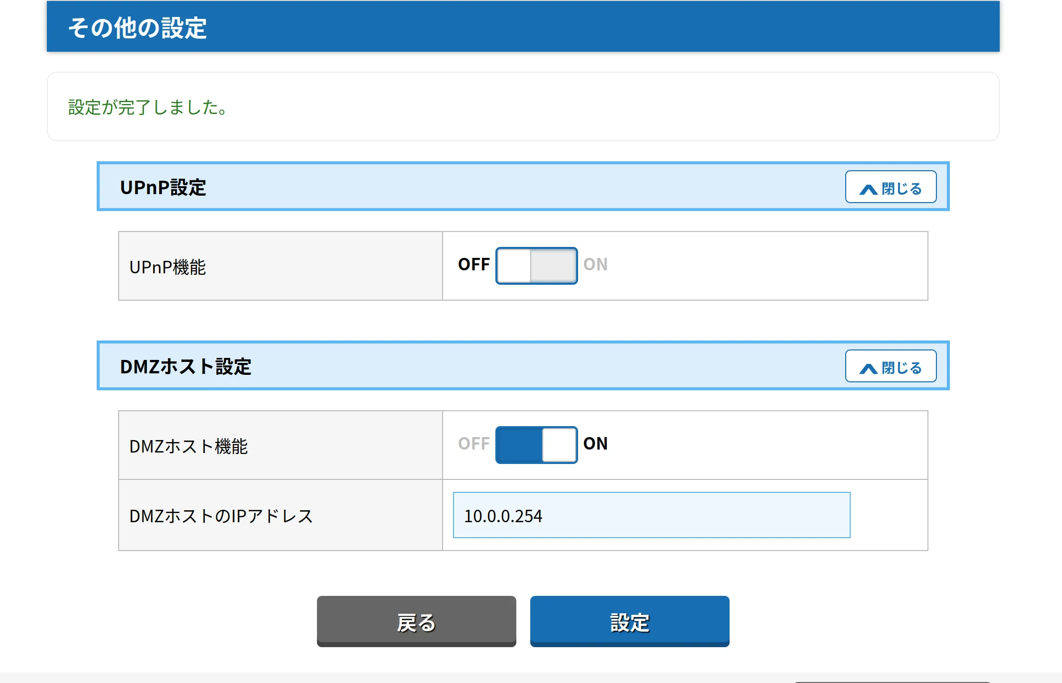The width and height of the screenshot is (1062, 683).
Task: Click the ON label beside the DMZ host switch
Action: [595, 444]
